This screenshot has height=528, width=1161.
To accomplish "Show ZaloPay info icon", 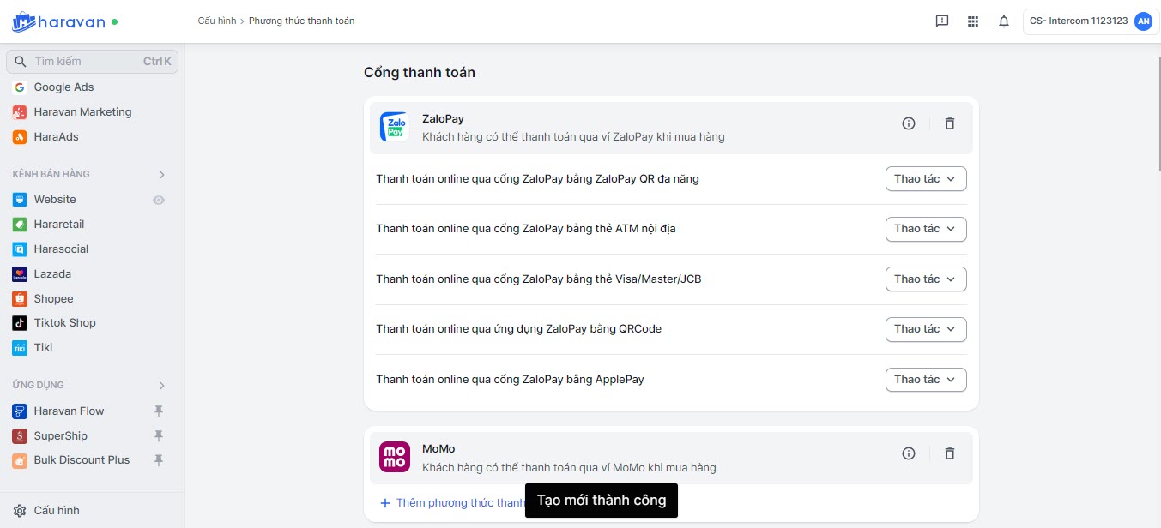I will [909, 123].
